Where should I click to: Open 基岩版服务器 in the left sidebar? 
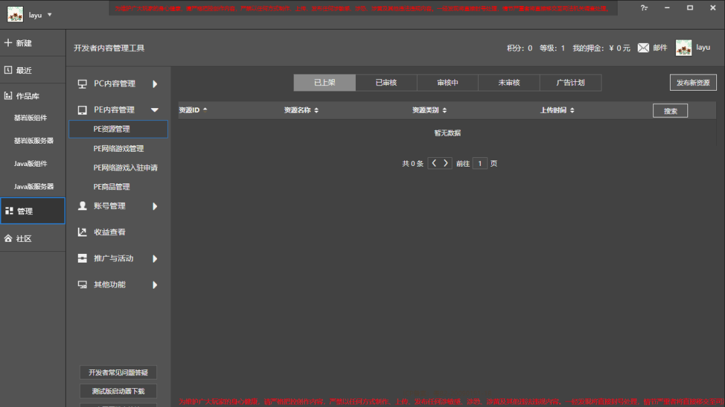point(32,140)
